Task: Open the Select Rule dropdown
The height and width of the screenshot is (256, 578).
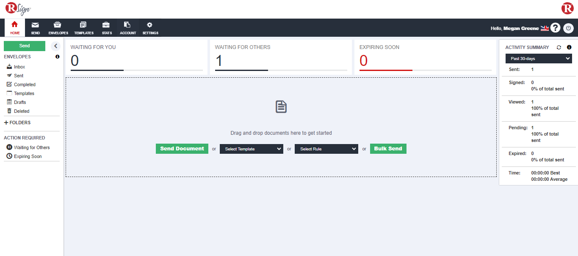Action: (x=326, y=149)
